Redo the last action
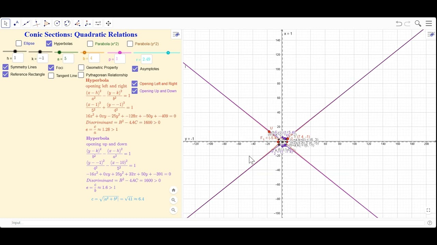The height and width of the screenshot is (245, 437). pos(407,23)
